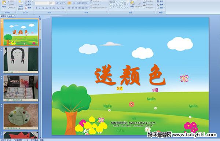Open the font name dropdown
This screenshot has width=220, height=141.
pos(48,3)
